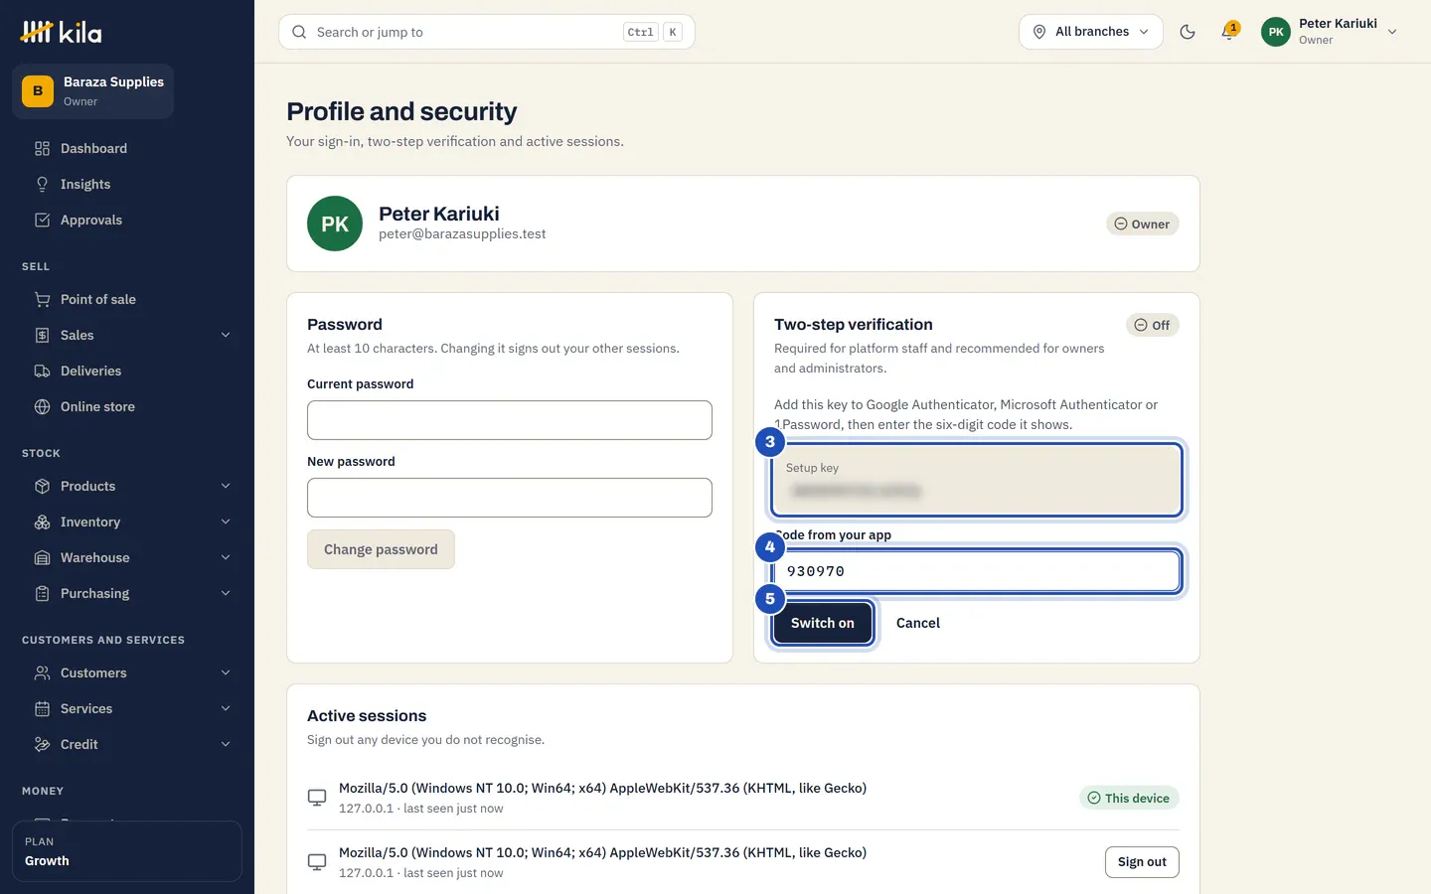Click the search magnifier icon
This screenshot has height=894, width=1431.
[299, 32]
